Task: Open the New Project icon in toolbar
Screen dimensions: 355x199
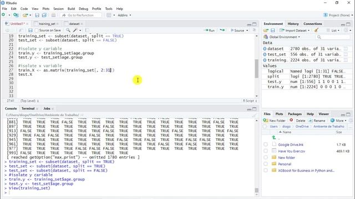Action: click(x=16, y=15)
